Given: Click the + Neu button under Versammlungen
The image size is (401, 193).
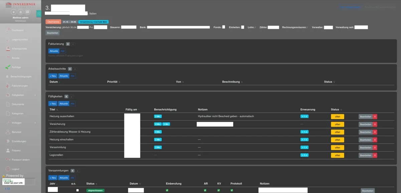Looking at the screenshot, I should pos(53,178).
